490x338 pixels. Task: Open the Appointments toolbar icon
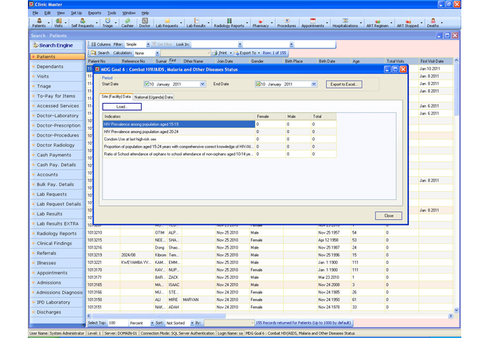[x=312, y=22]
